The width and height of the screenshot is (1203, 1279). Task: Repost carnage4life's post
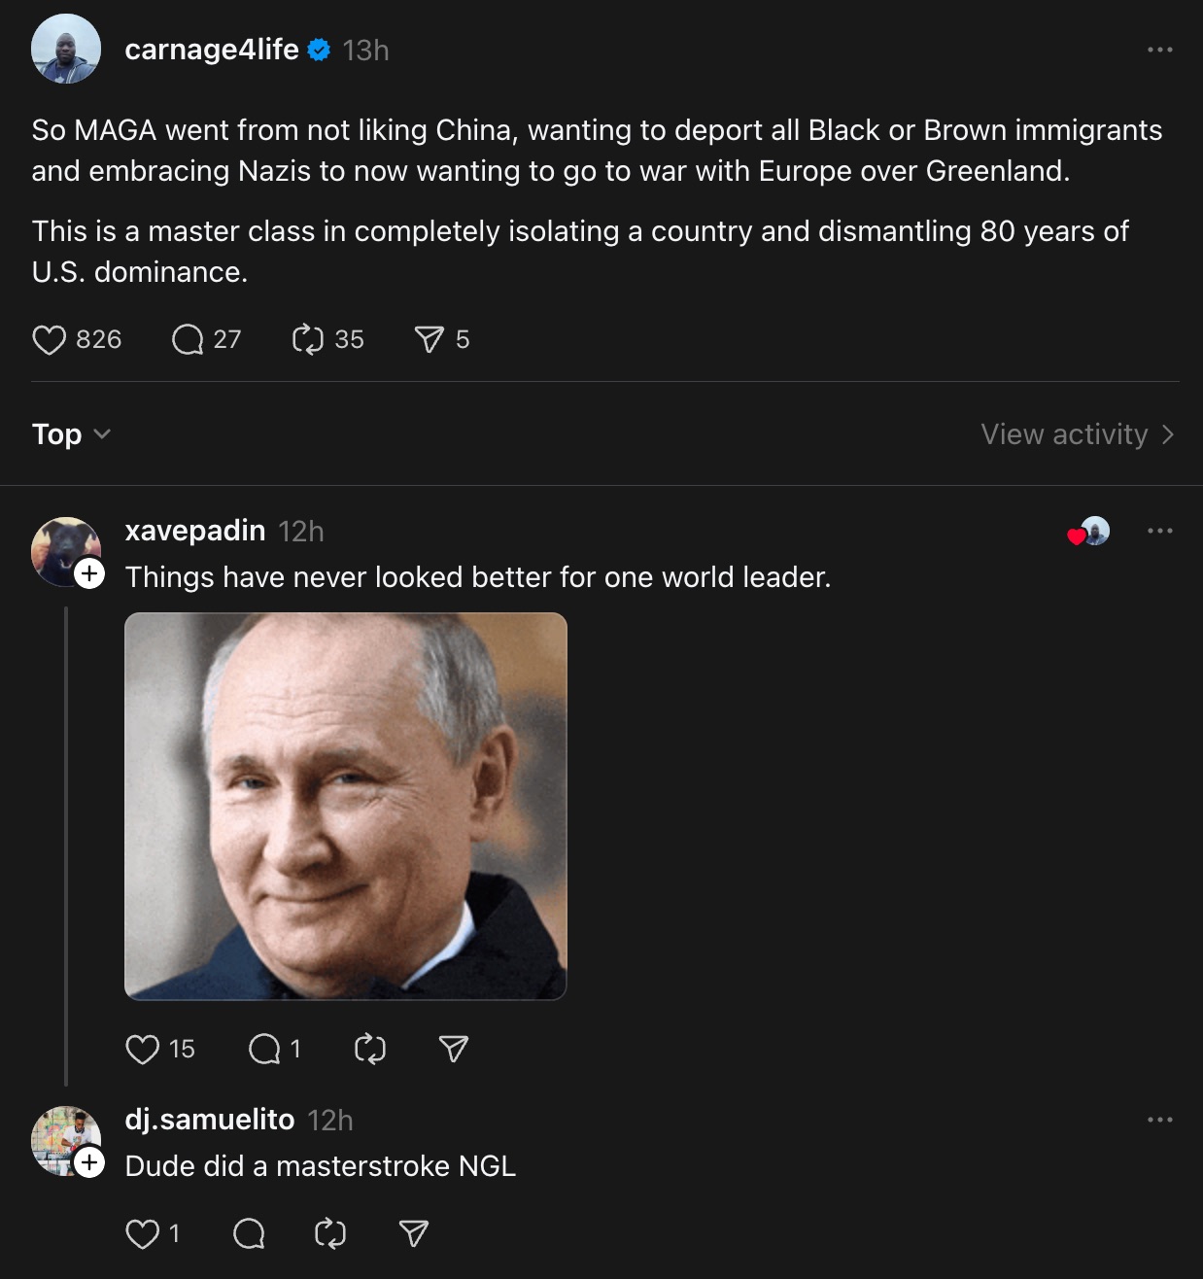pyautogui.click(x=307, y=339)
